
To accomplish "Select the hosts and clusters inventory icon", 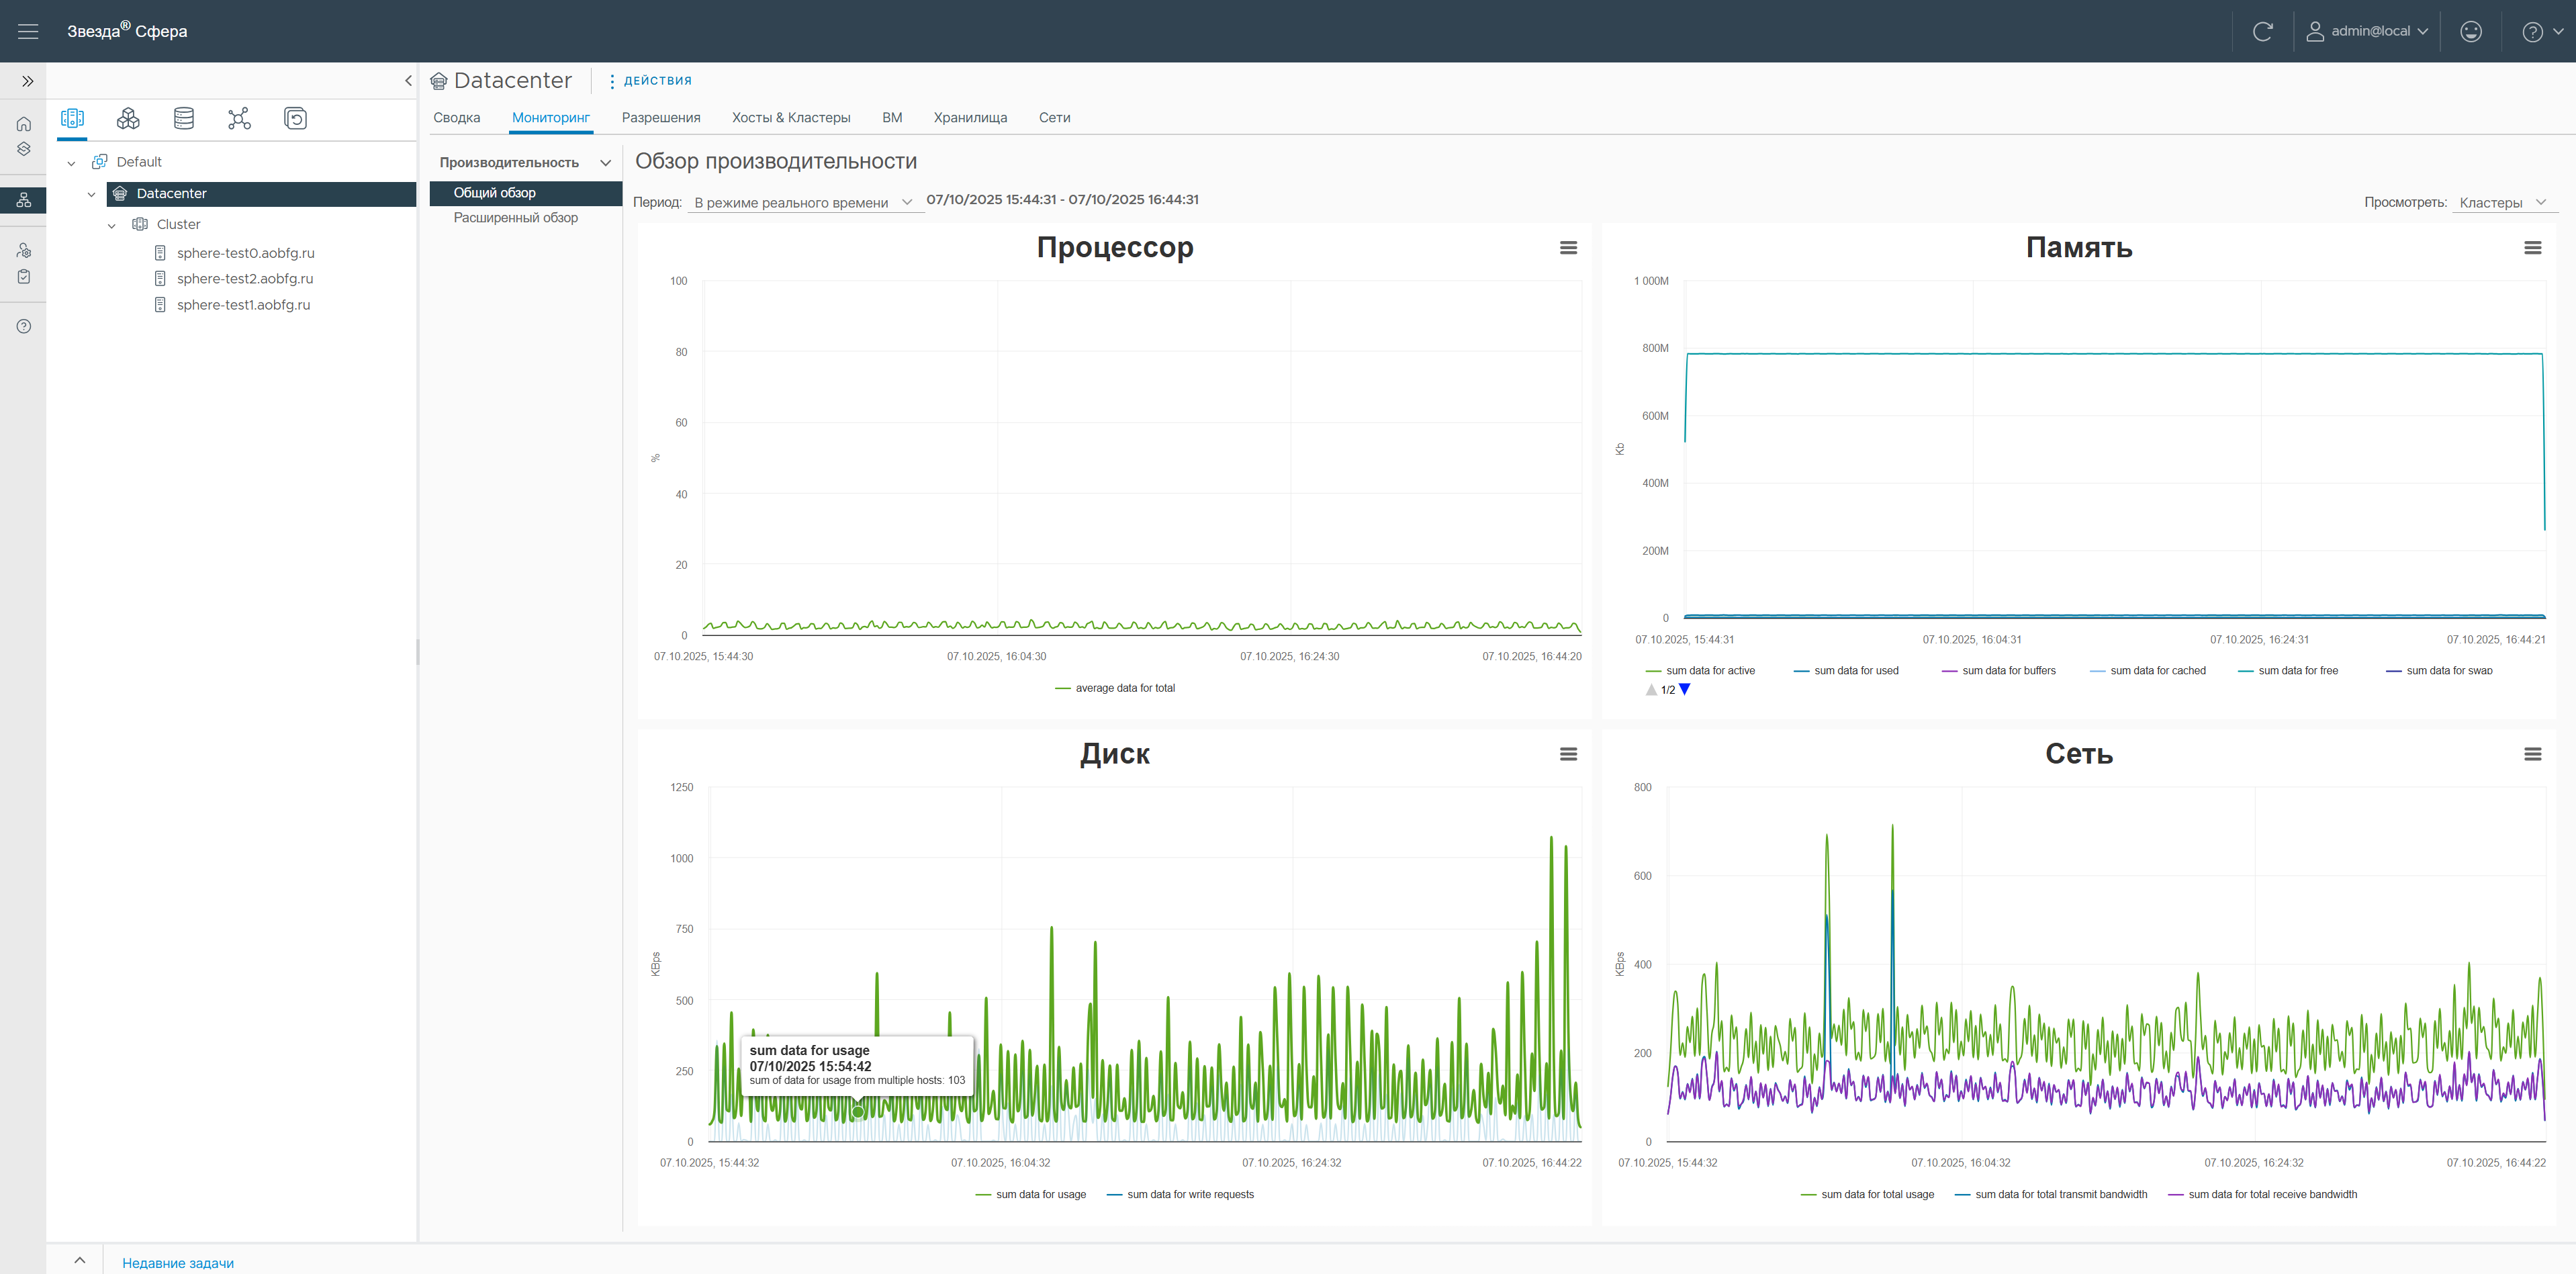I will (x=72, y=119).
